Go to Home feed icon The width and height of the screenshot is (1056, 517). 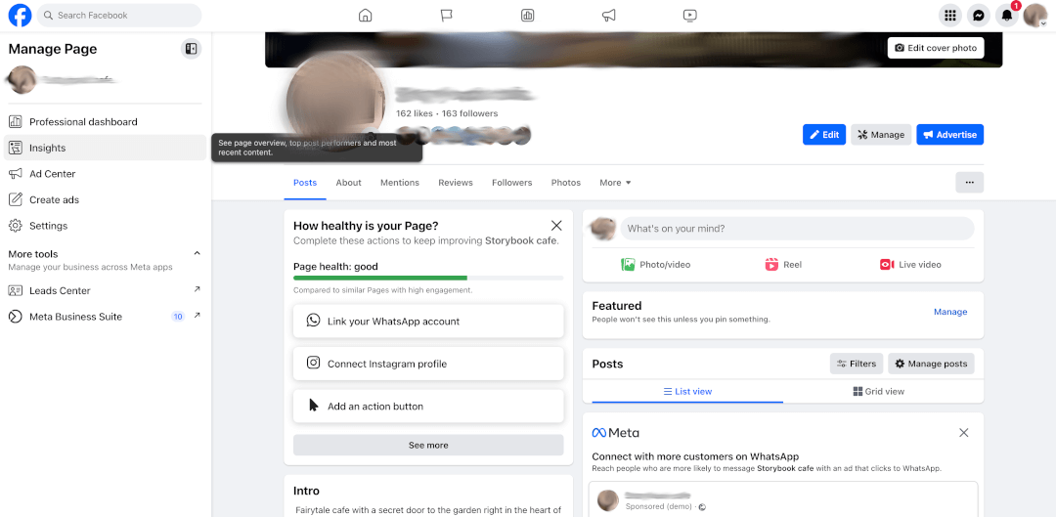click(365, 15)
